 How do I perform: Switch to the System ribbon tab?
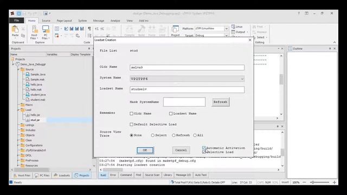click(82, 21)
